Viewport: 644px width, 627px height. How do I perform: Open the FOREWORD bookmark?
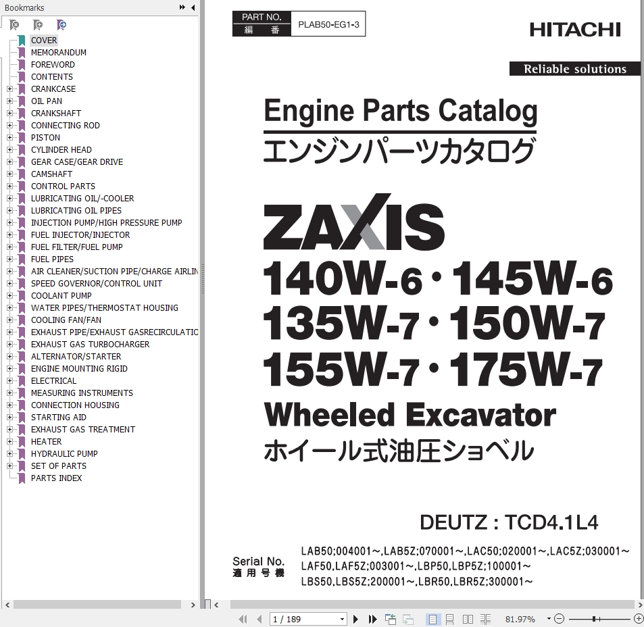pyautogui.click(x=53, y=64)
